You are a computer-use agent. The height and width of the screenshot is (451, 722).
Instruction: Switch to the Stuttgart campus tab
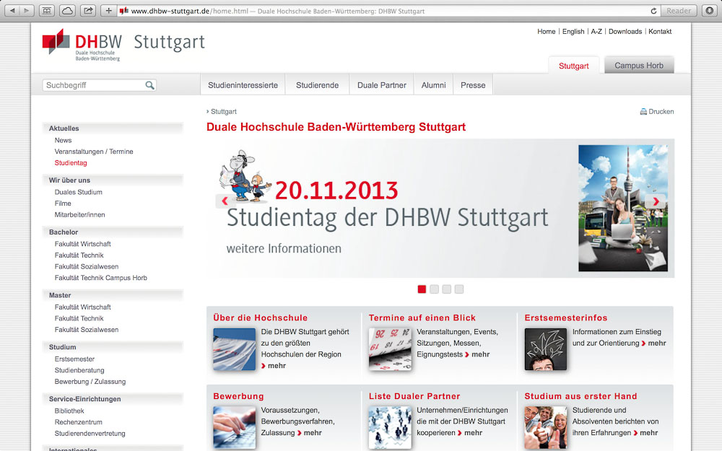(x=574, y=66)
